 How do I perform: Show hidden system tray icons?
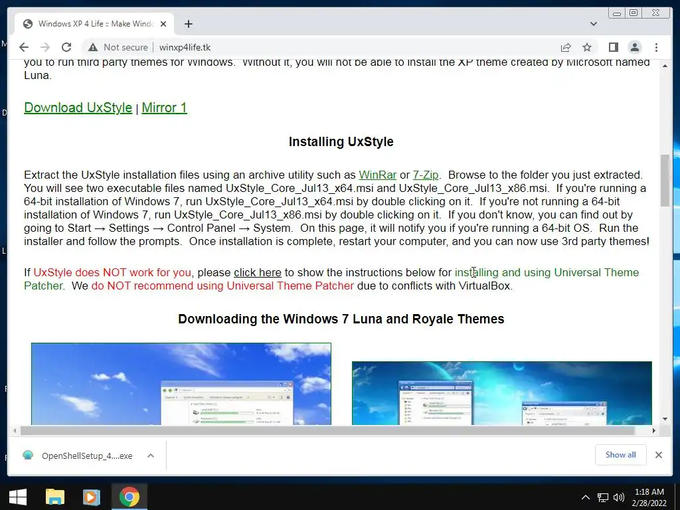click(x=586, y=497)
